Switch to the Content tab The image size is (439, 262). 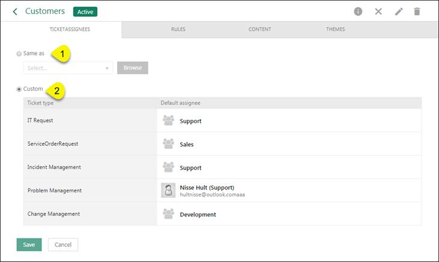coord(259,29)
